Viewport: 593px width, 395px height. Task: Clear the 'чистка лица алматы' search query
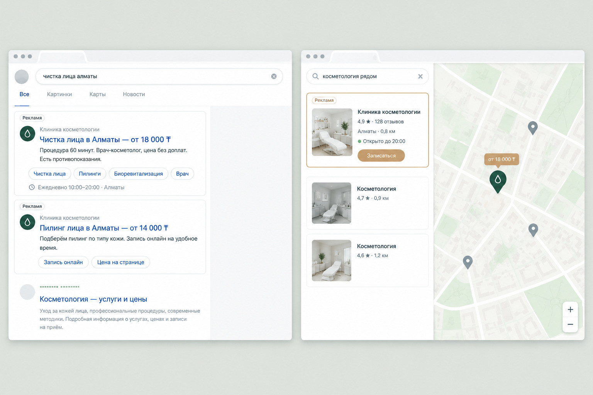[x=274, y=76]
